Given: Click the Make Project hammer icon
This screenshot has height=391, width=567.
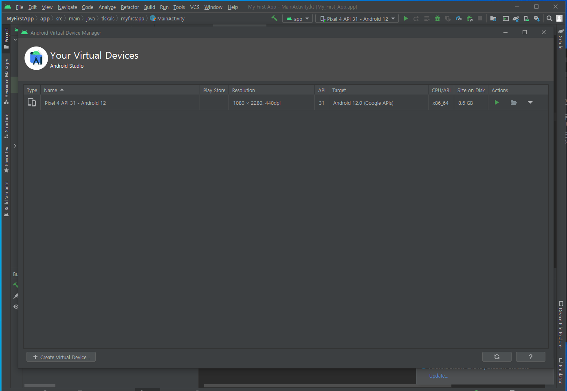Looking at the screenshot, I should (274, 18).
